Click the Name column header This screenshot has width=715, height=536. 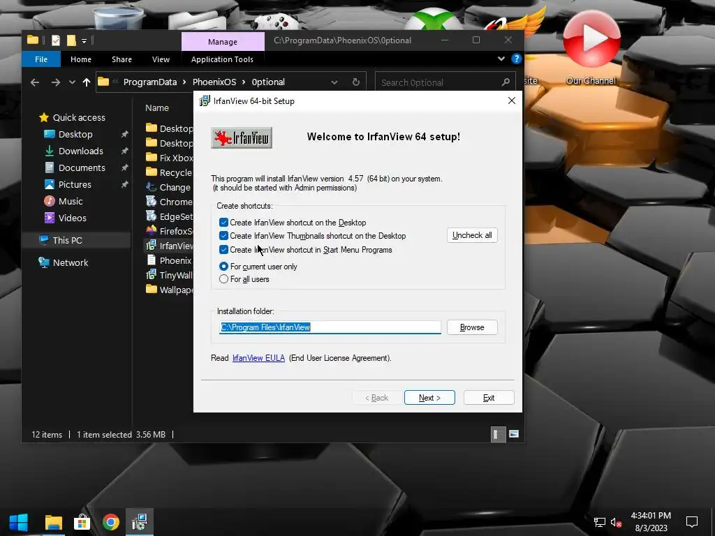click(157, 108)
